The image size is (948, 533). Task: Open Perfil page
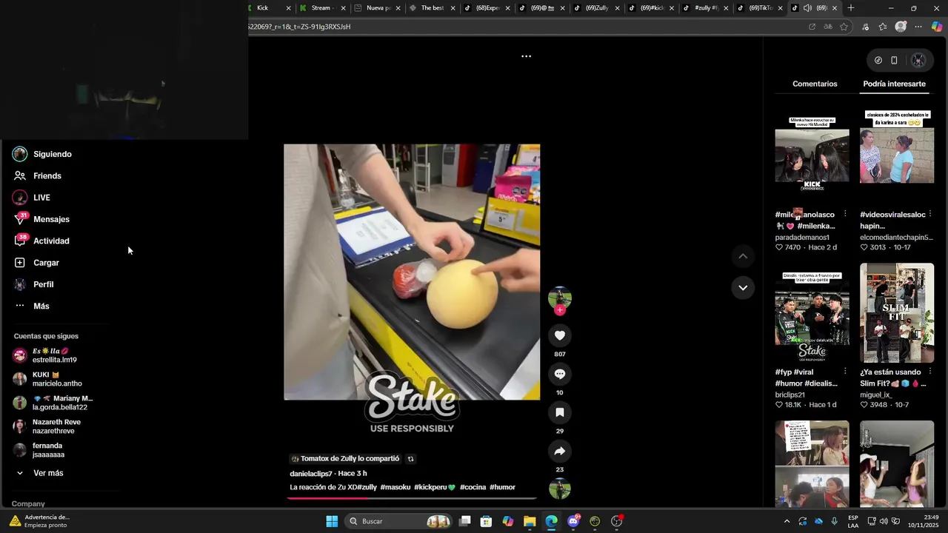point(34,284)
